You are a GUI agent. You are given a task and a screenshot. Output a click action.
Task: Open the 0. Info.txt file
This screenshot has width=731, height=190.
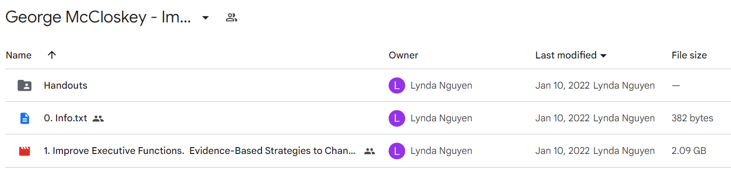65,118
